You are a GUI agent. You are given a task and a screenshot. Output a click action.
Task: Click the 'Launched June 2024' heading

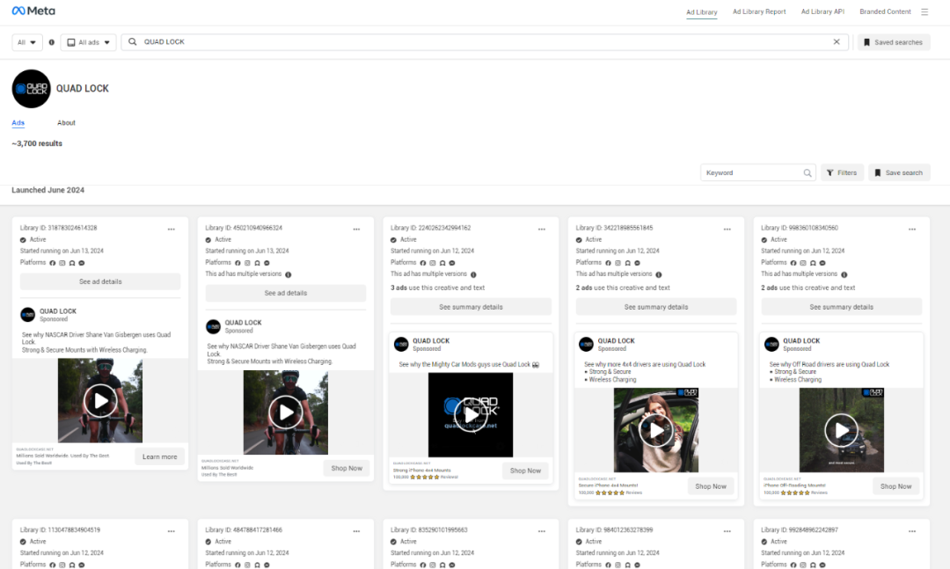pos(47,190)
